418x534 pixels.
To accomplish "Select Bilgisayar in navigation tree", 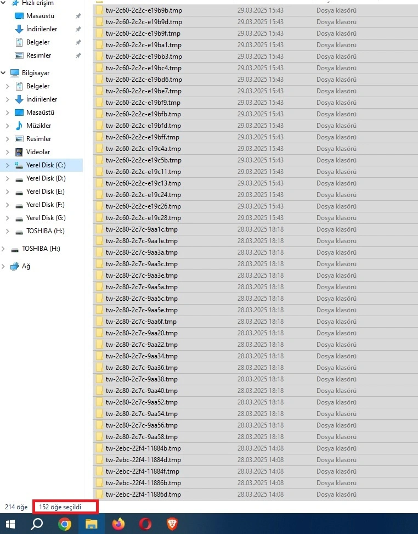I will click(x=36, y=73).
